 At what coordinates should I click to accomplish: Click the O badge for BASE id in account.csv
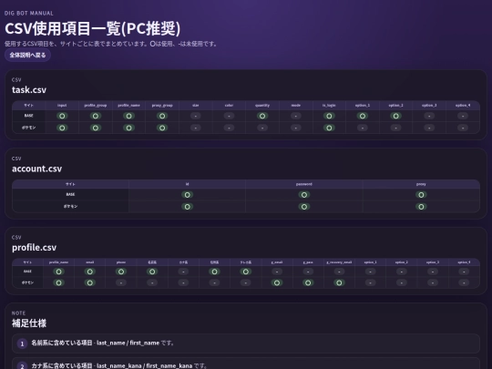pyautogui.click(x=188, y=195)
